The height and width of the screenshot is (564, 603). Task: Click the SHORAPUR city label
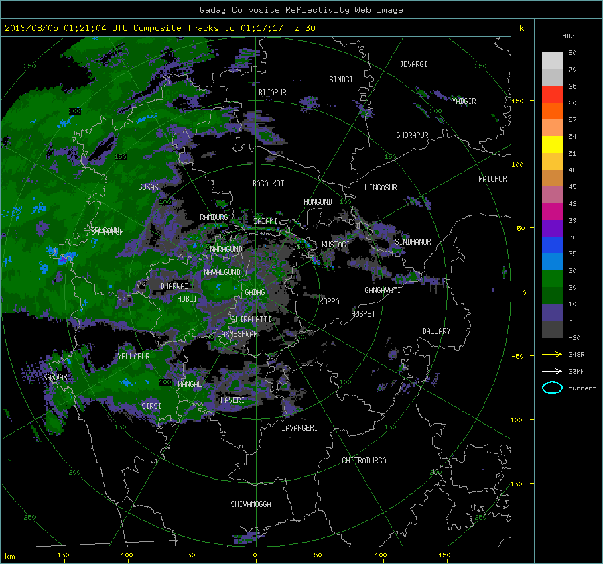coord(412,135)
